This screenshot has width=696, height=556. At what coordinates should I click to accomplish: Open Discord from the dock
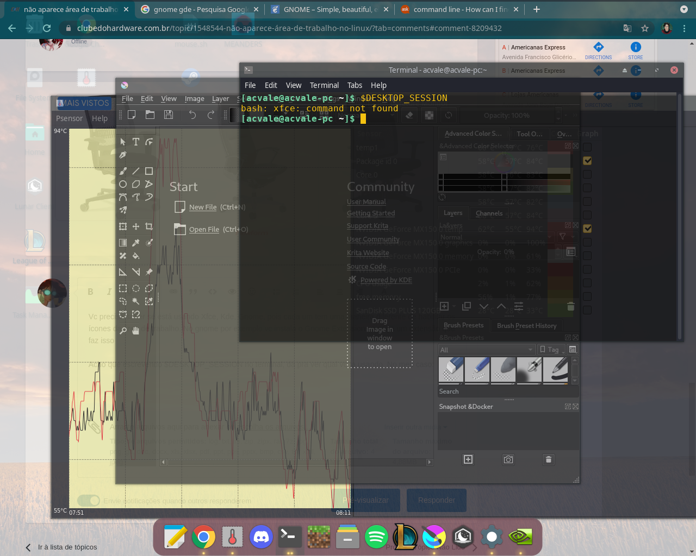[261, 537]
